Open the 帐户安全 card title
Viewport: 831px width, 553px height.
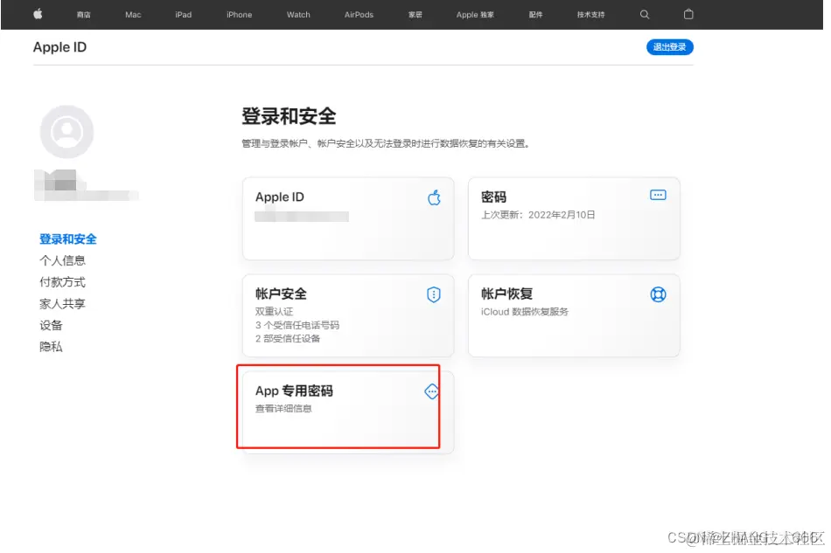pyautogui.click(x=281, y=294)
